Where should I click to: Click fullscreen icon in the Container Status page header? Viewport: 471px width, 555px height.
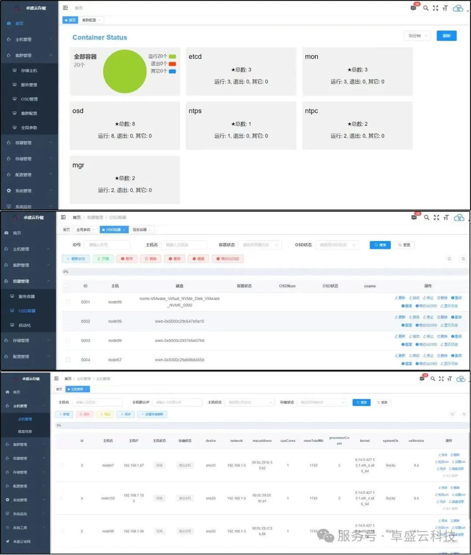435,8
